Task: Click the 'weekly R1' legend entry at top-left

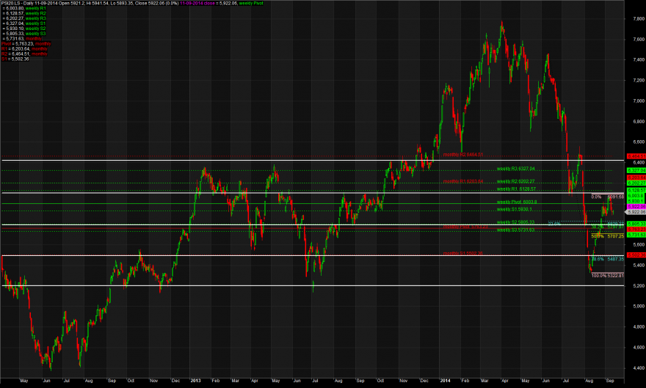Action: tap(36, 8)
